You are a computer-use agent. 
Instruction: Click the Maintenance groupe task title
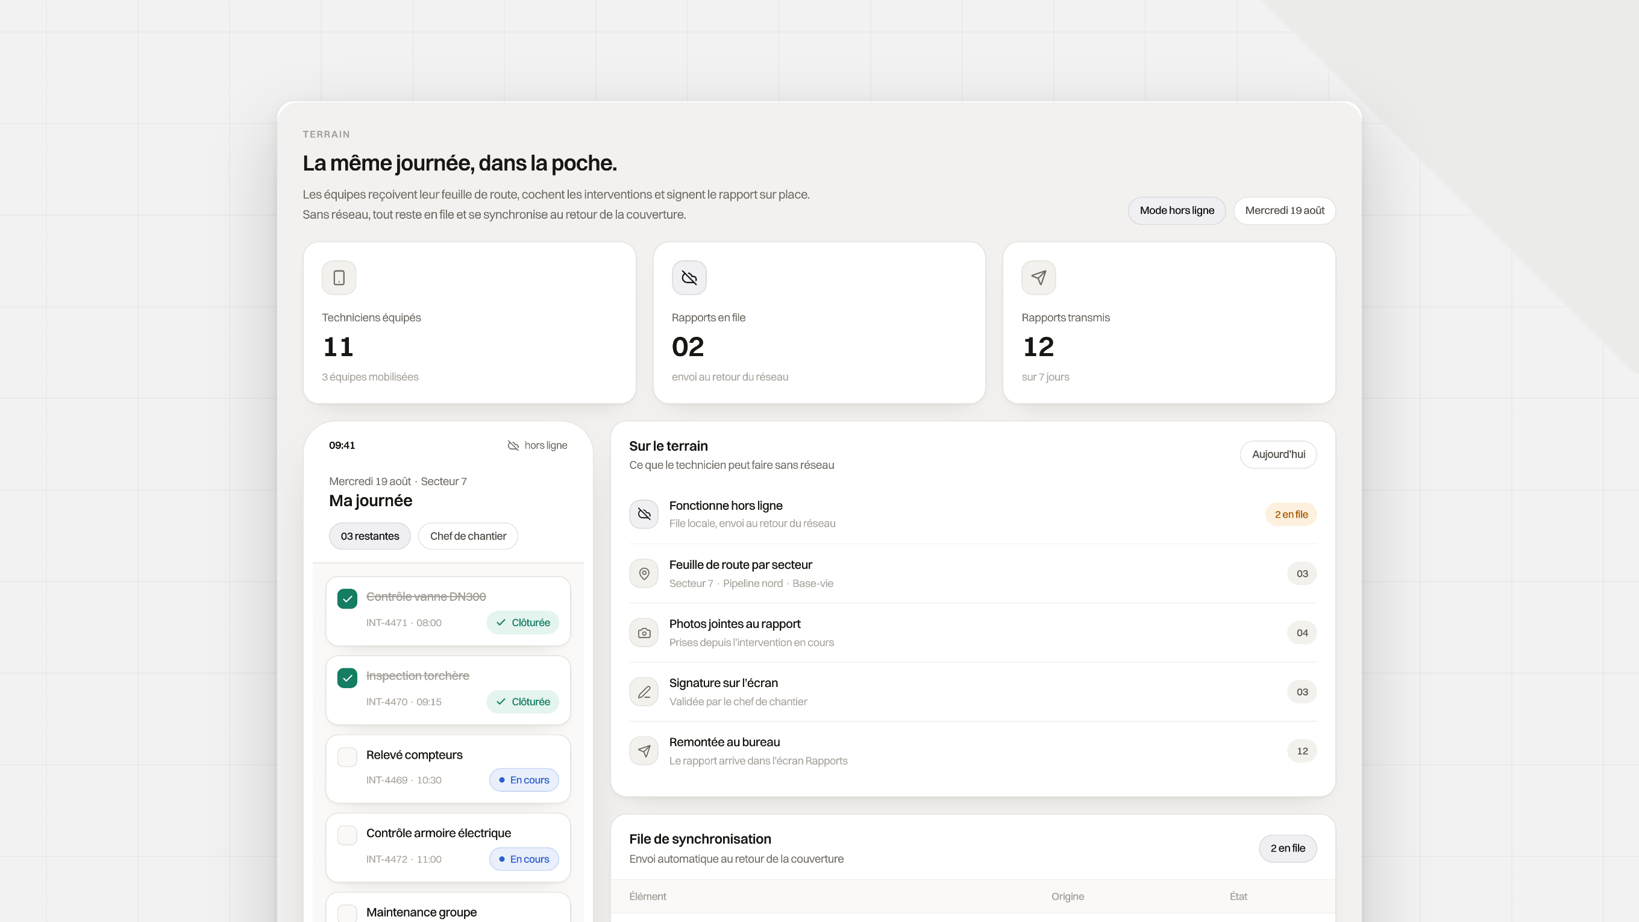point(421,912)
